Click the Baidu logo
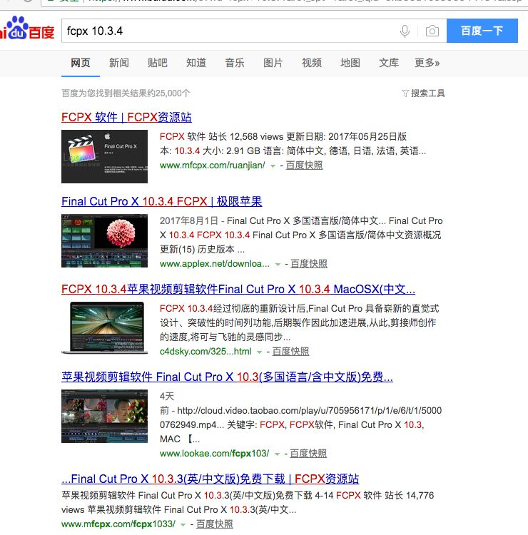The height and width of the screenshot is (535, 528). pos(26,29)
